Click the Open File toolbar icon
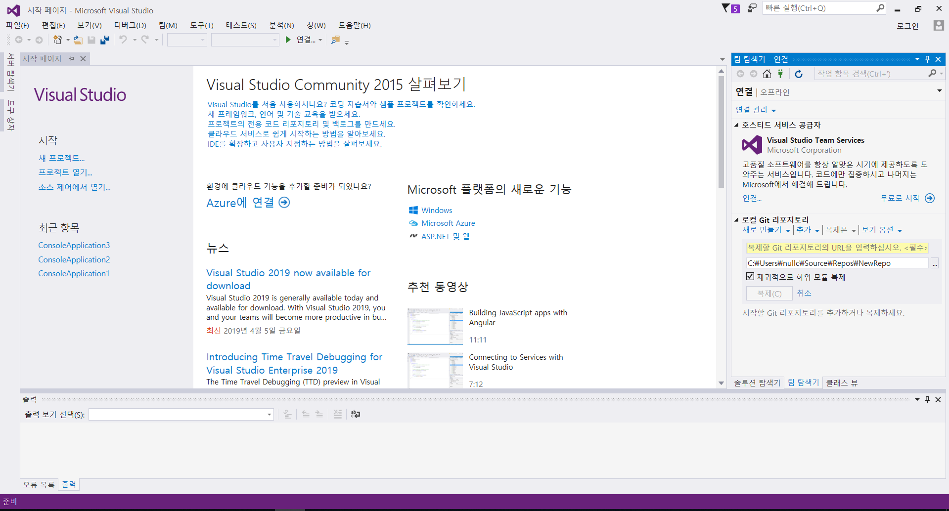This screenshot has width=949, height=511. point(78,40)
